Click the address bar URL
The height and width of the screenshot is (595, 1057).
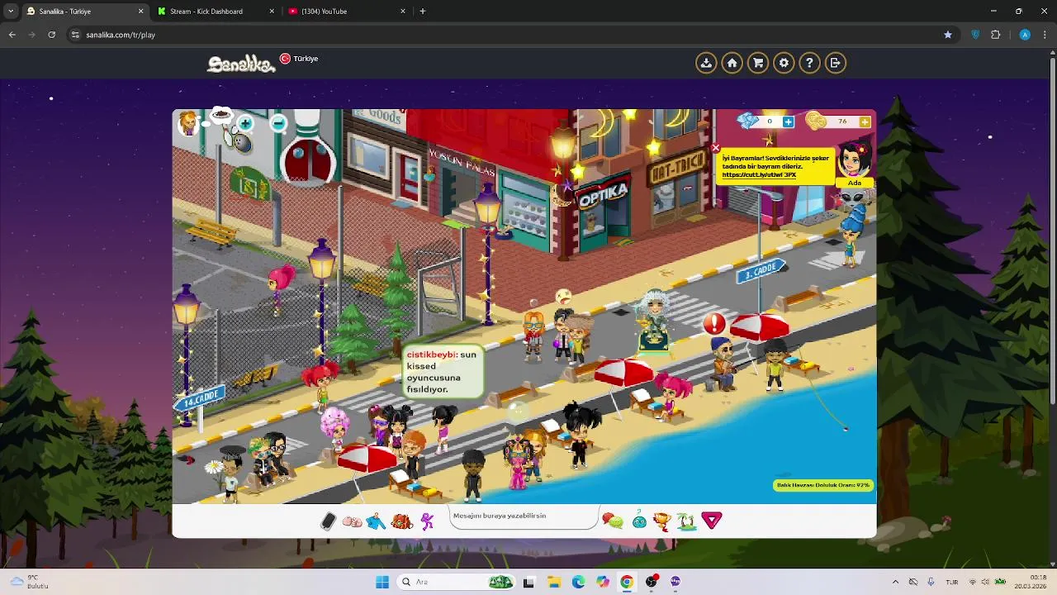121,35
